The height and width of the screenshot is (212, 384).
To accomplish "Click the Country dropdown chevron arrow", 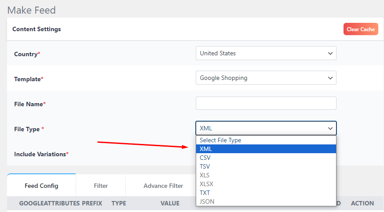I will pyautogui.click(x=330, y=53).
